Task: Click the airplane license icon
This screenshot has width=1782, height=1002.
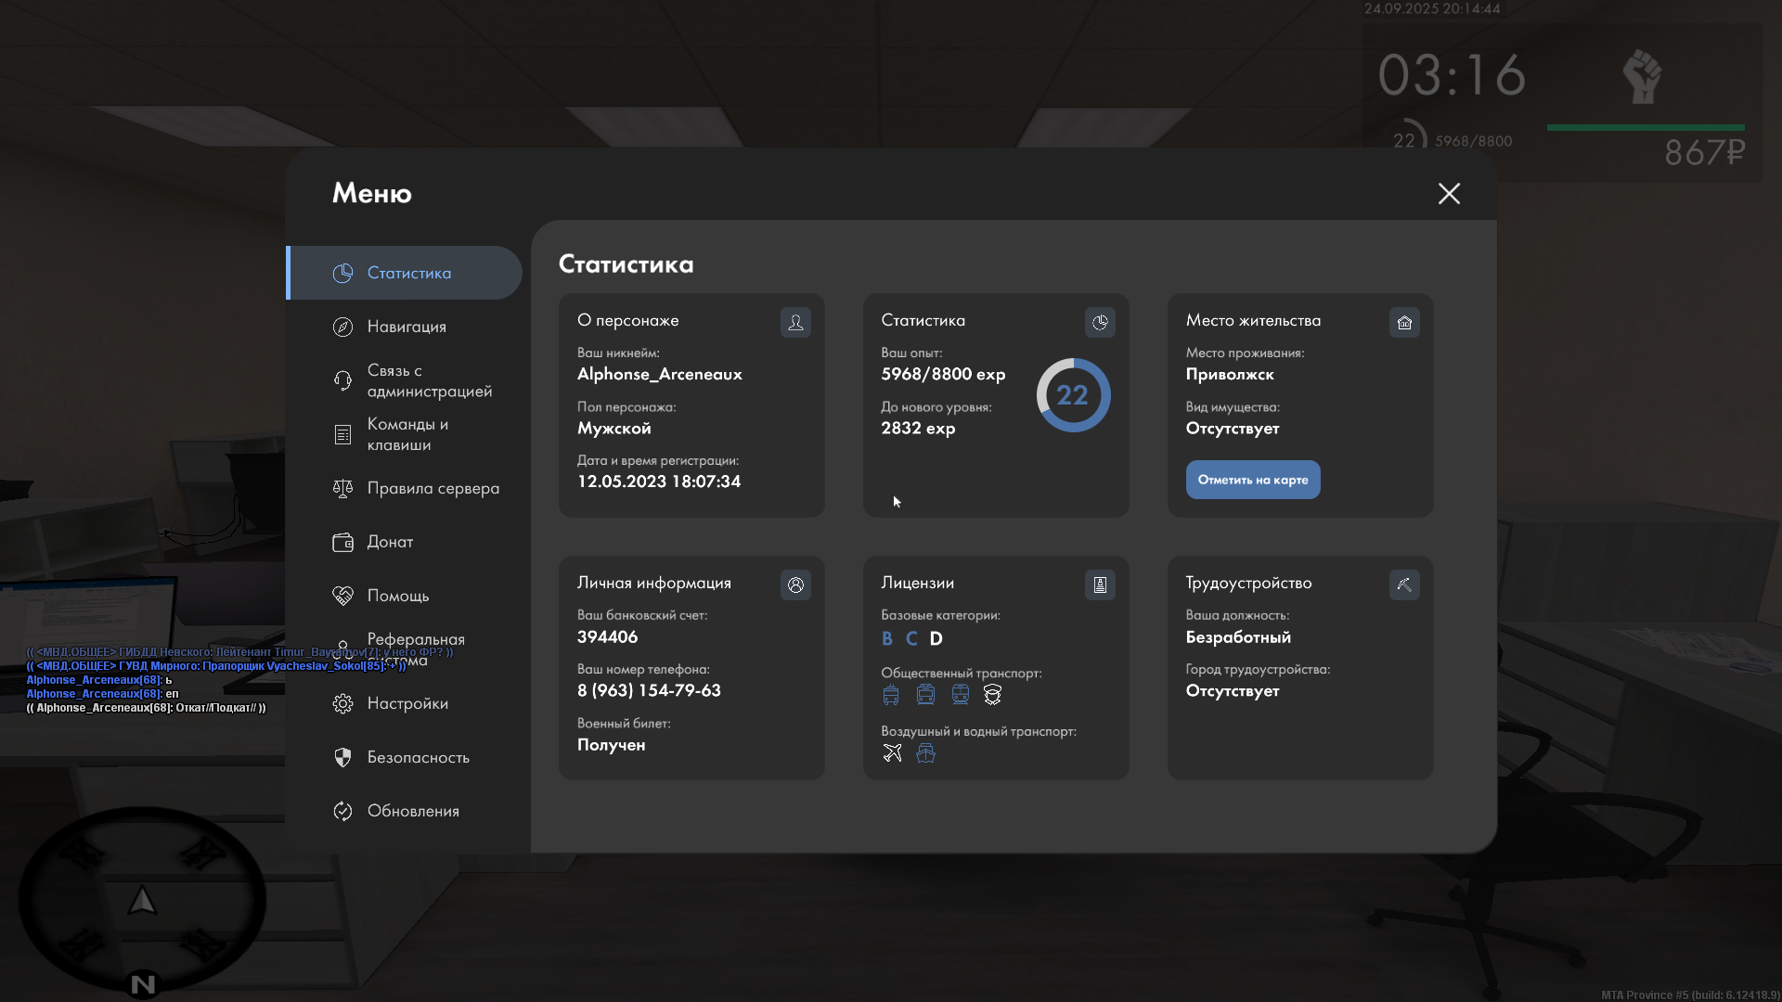Action: click(892, 753)
